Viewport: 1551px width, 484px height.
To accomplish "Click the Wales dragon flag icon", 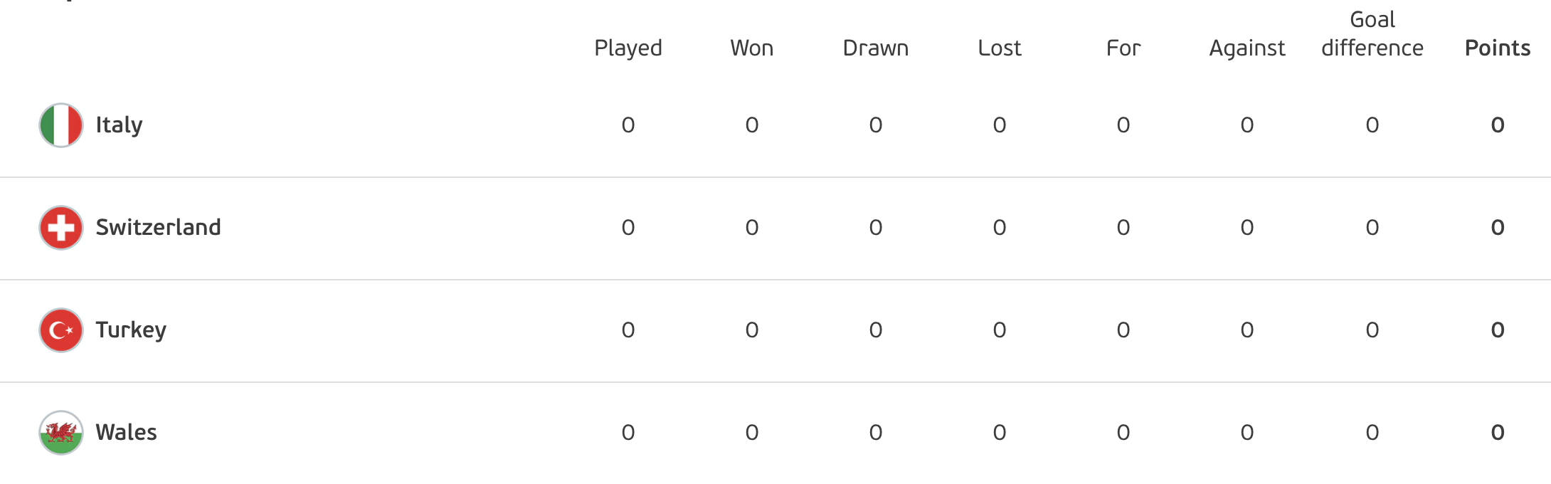I will [x=61, y=433].
